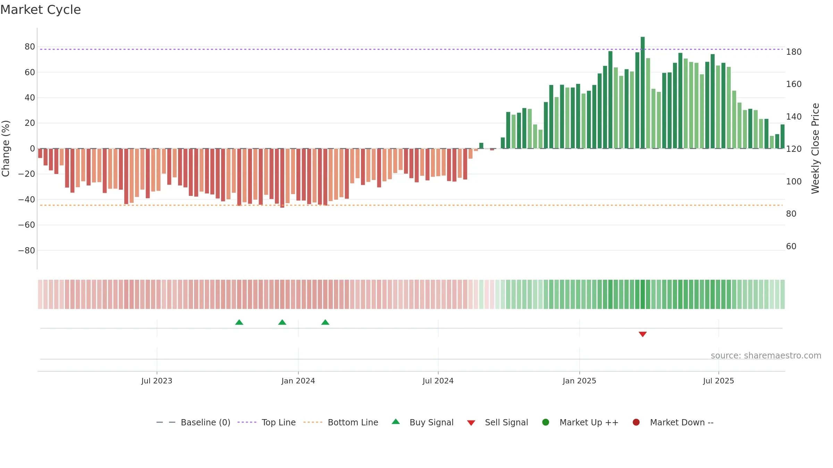
Task: Click the Market Down -- legend entry
Action: [673, 422]
